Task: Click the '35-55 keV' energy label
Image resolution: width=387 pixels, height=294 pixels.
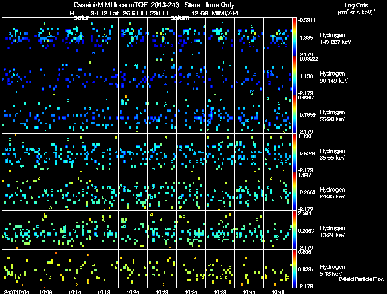Action: pyautogui.click(x=332, y=158)
